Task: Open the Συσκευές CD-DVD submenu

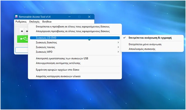Action: click(75, 38)
